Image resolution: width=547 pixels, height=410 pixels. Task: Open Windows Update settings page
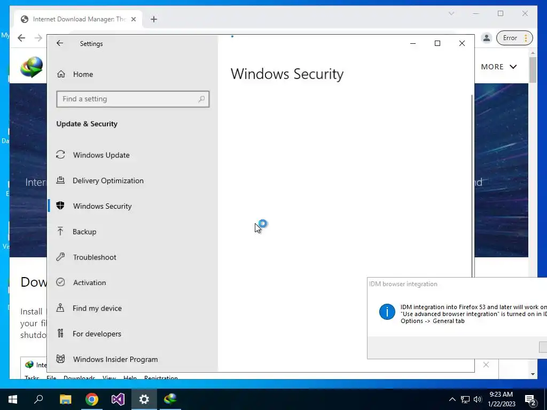(132, 155)
